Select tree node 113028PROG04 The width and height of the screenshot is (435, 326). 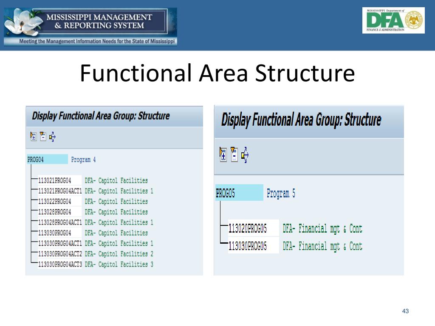point(59,212)
